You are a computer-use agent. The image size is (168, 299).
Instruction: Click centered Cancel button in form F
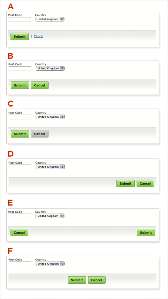97,280
